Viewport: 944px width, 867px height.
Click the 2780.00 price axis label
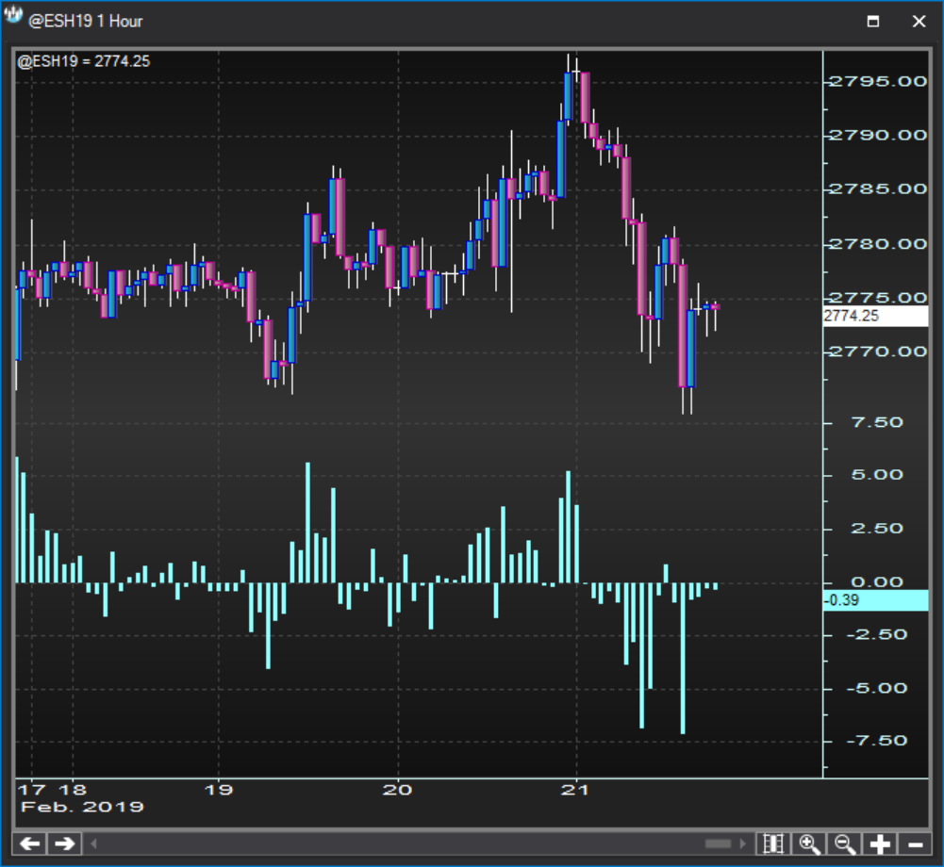point(878,244)
